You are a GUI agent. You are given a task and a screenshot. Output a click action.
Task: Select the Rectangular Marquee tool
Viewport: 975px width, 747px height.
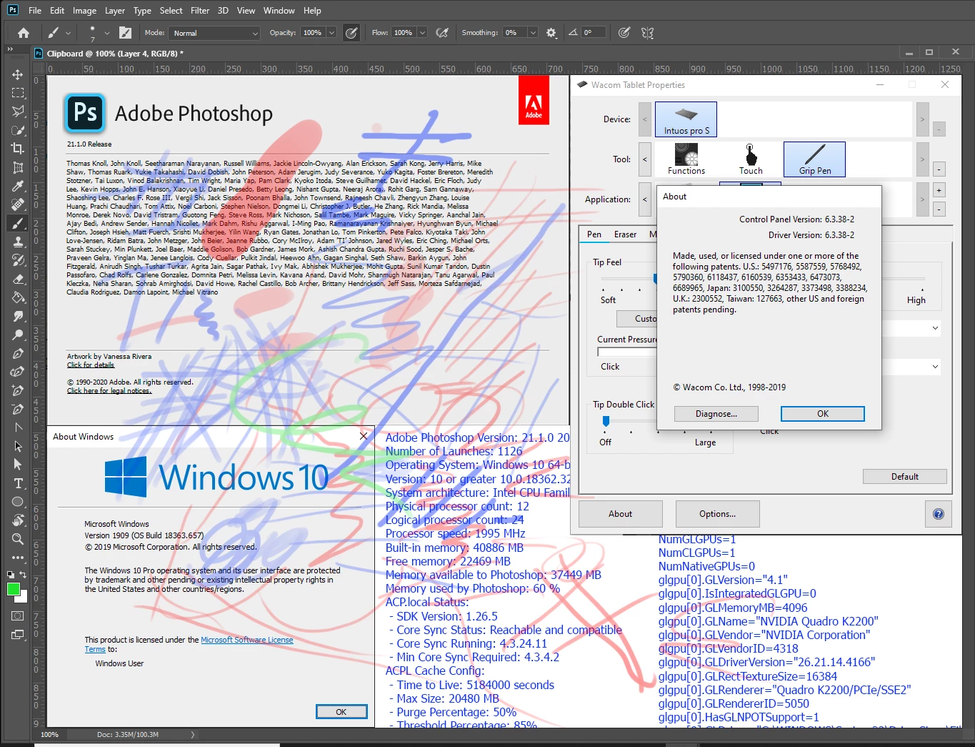18,93
